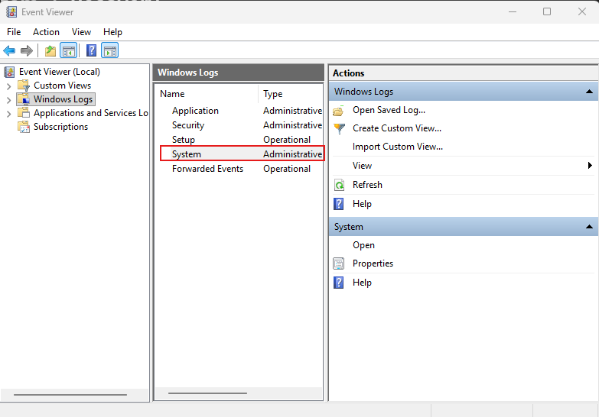Click Open Saved Log... action
The height and width of the screenshot is (417, 599).
click(x=389, y=110)
